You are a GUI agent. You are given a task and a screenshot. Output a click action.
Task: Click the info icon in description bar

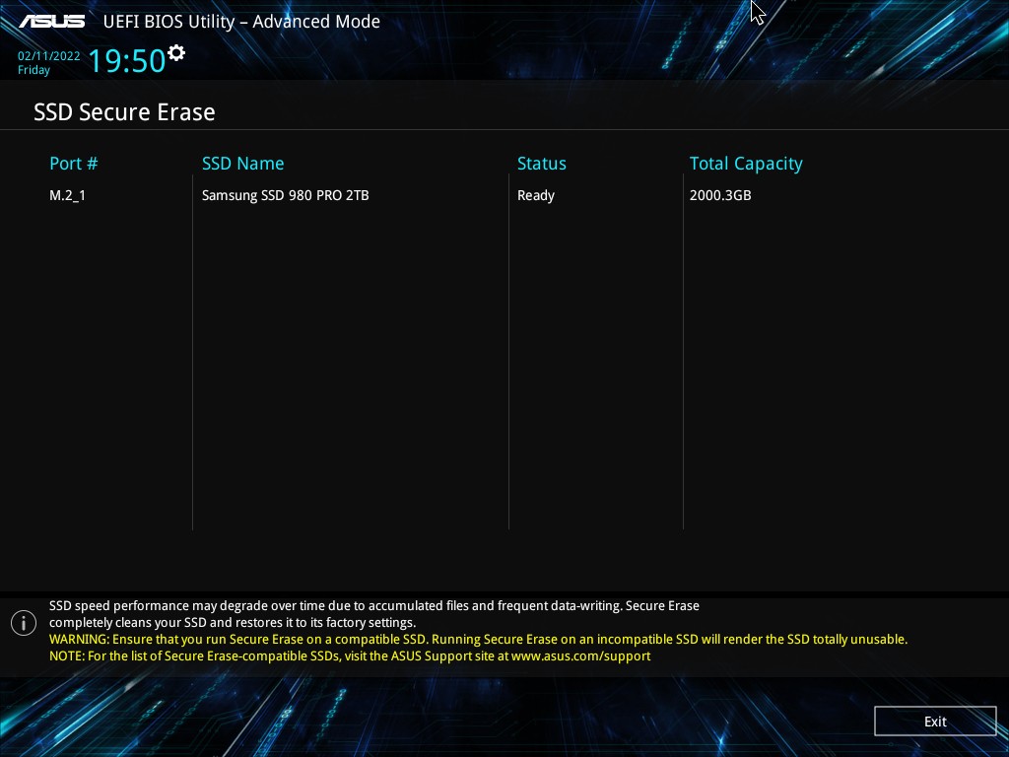(24, 623)
